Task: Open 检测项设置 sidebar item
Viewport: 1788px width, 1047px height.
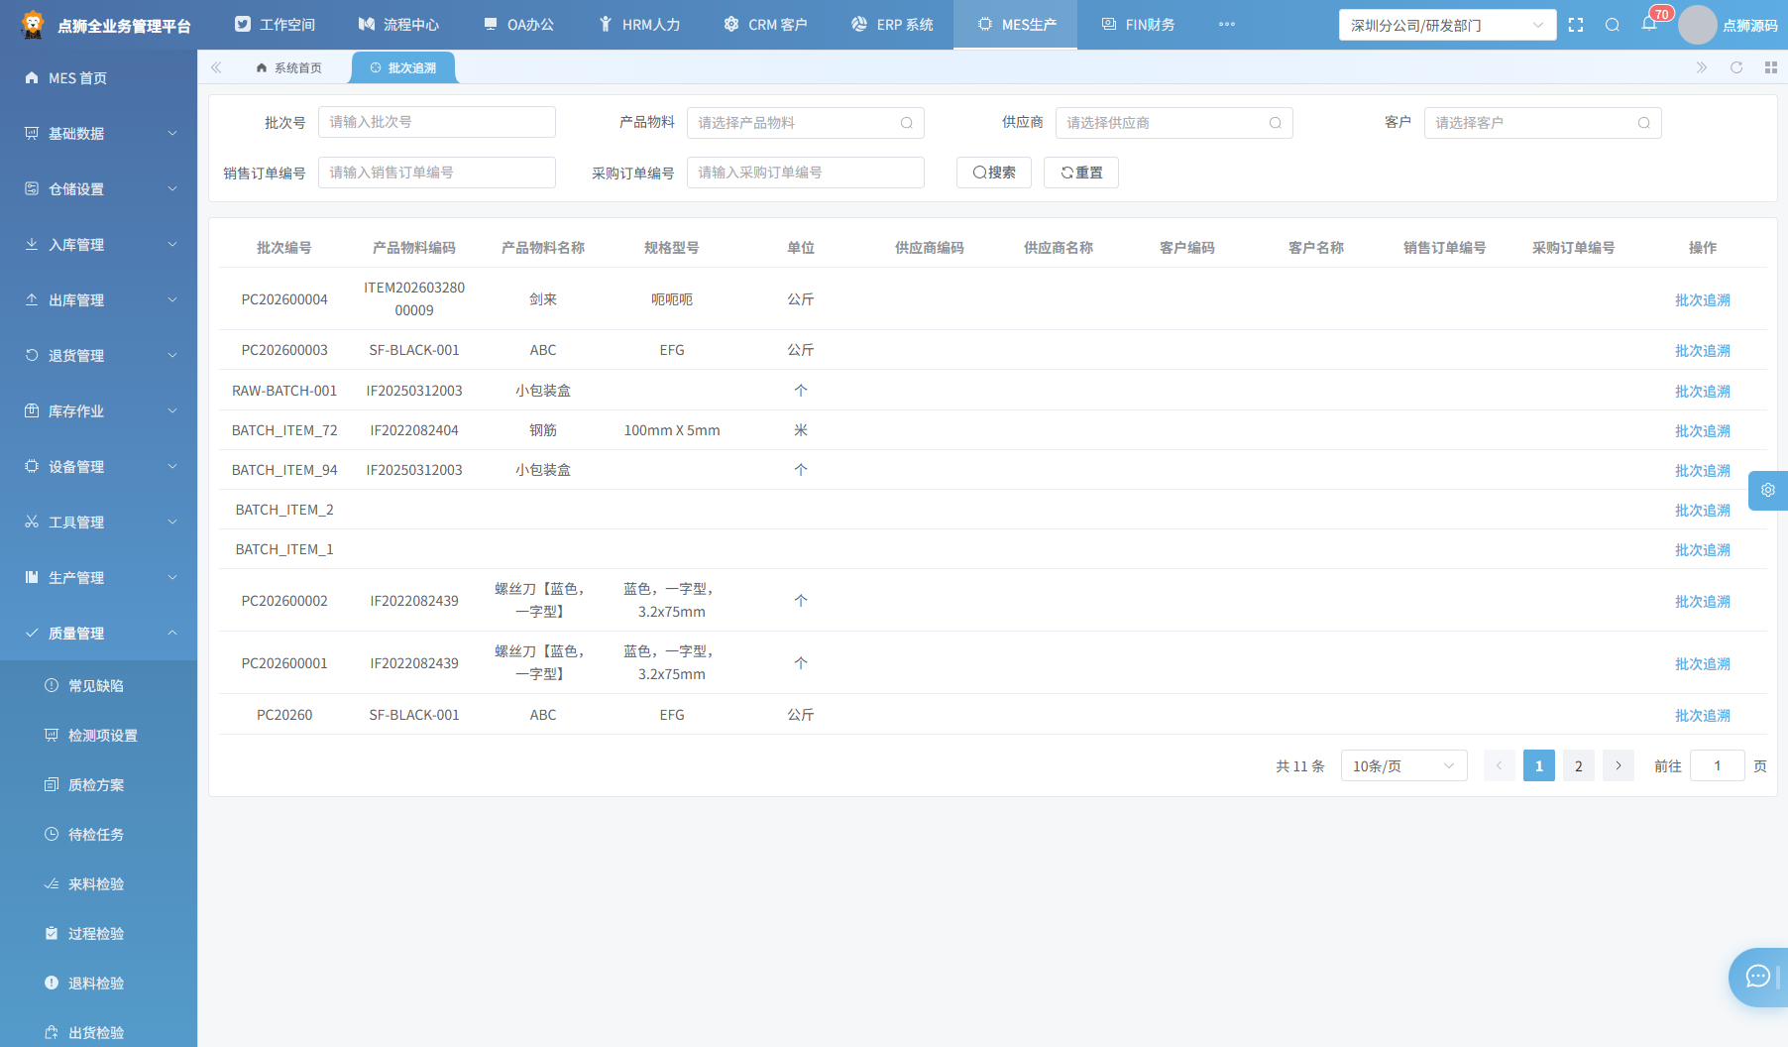Action: pyautogui.click(x=99, y=735)
